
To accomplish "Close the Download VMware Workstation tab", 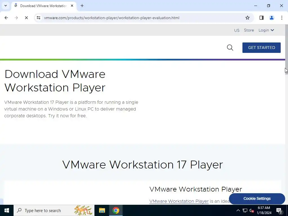I will click(72, 6).
